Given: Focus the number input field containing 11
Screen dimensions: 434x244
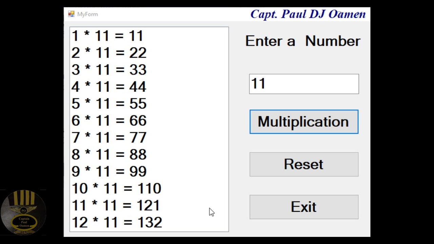Looking at the screenshot, I should pyautogui.click(x=304, y=84).
